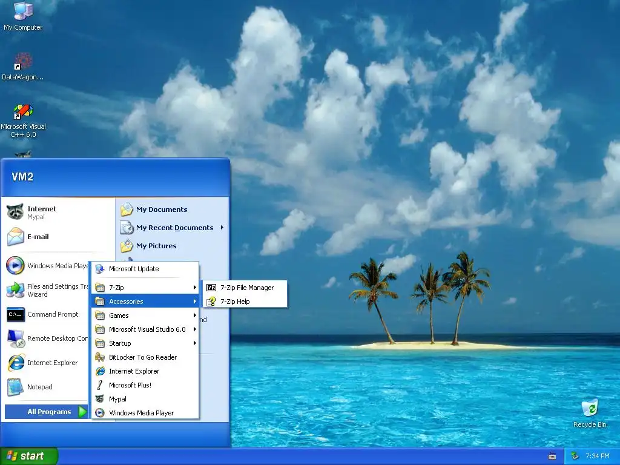Open Microsoft Update from the programs list
The height and width of the screenshot is (465, 620).
[x=145, y=269]
